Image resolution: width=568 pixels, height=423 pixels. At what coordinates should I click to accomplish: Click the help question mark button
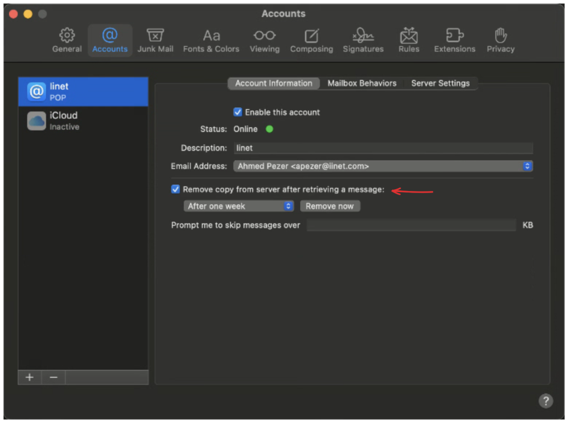coord(545,401)
